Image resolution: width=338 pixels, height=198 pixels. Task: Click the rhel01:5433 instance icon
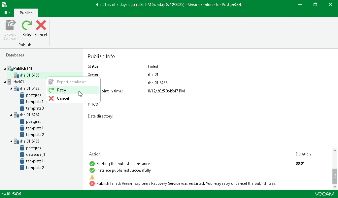(x=17, y=88)
